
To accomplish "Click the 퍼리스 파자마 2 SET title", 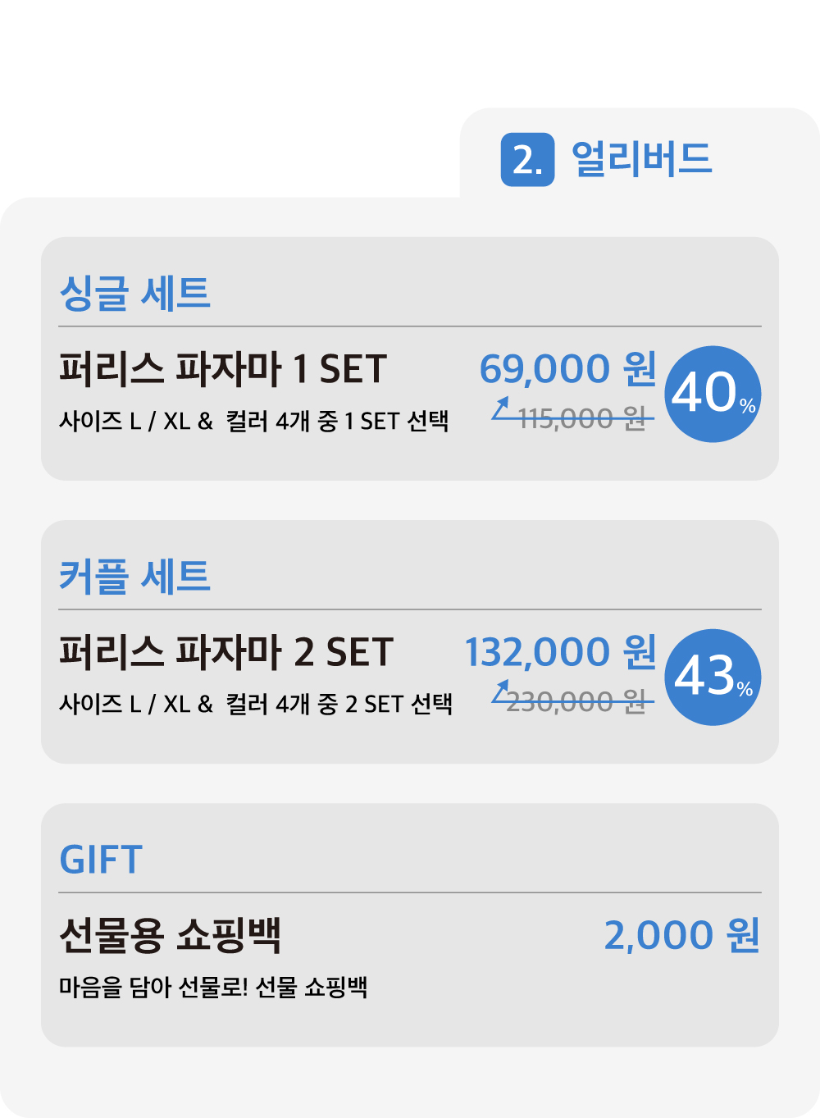I will click(x=226, y=652).
